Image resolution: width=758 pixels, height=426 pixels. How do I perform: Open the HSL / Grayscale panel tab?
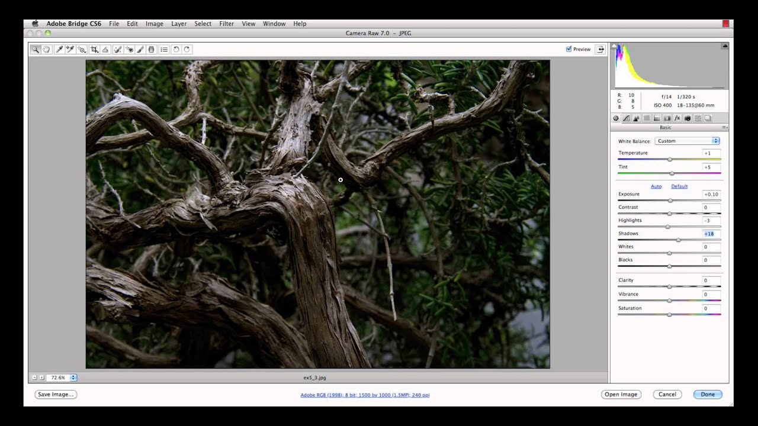pos(647,118)
